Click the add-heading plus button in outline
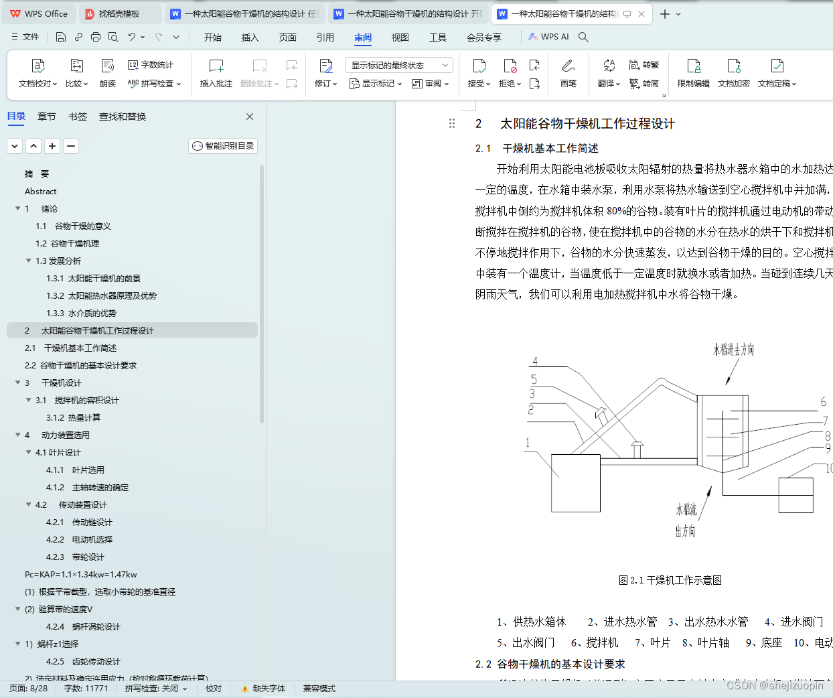 (x=52, y=145)
